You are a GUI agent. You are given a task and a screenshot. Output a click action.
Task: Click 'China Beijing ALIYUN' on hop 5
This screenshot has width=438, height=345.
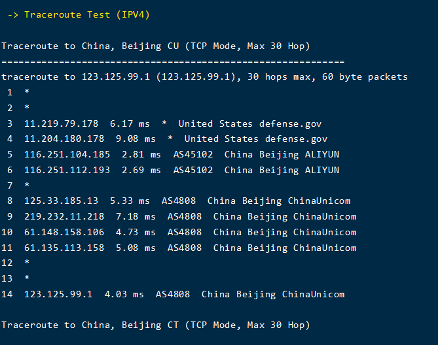(282, 154)
